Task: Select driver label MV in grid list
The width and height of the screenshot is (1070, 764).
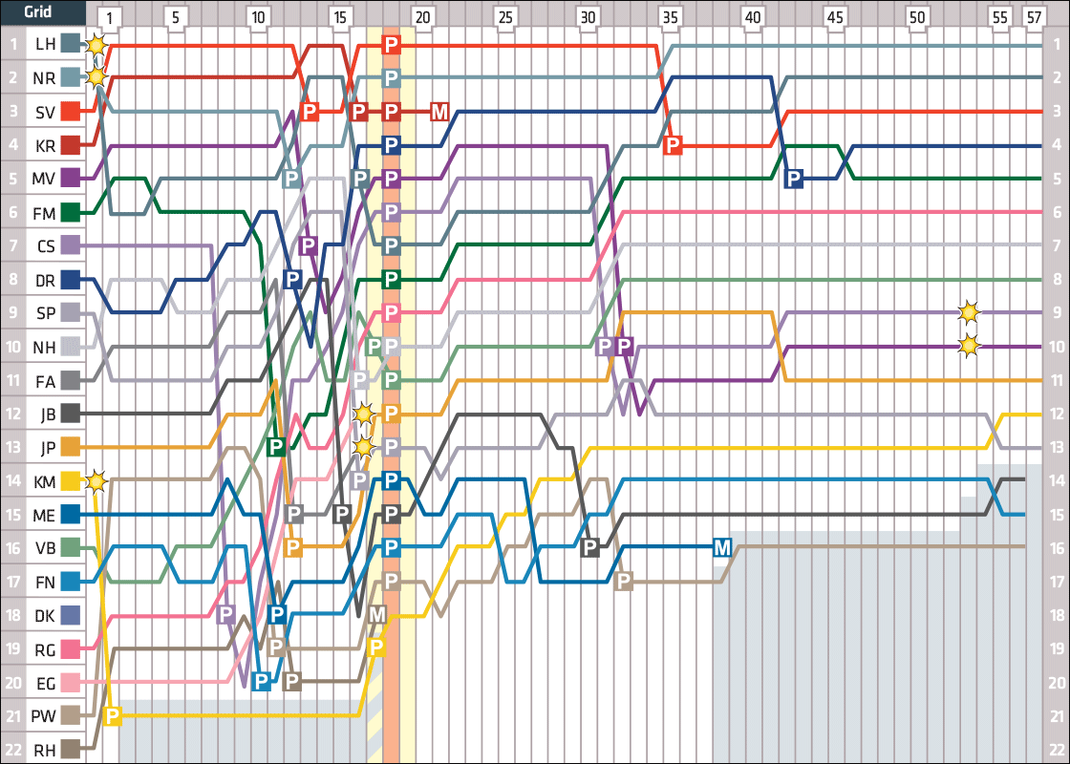Action: pos(43,178)
